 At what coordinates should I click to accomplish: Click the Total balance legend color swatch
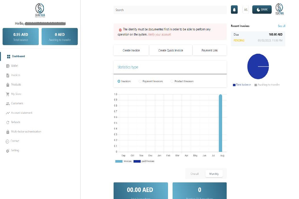pos(234,85)
